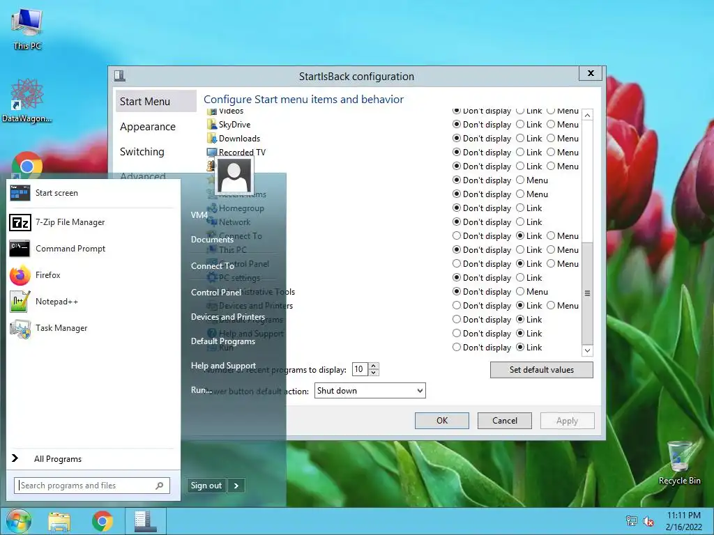Click the Apply button

coord(568,421)
